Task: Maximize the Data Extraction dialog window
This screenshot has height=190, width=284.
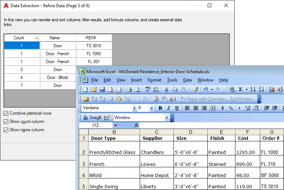Action: (x=209, y=5)
